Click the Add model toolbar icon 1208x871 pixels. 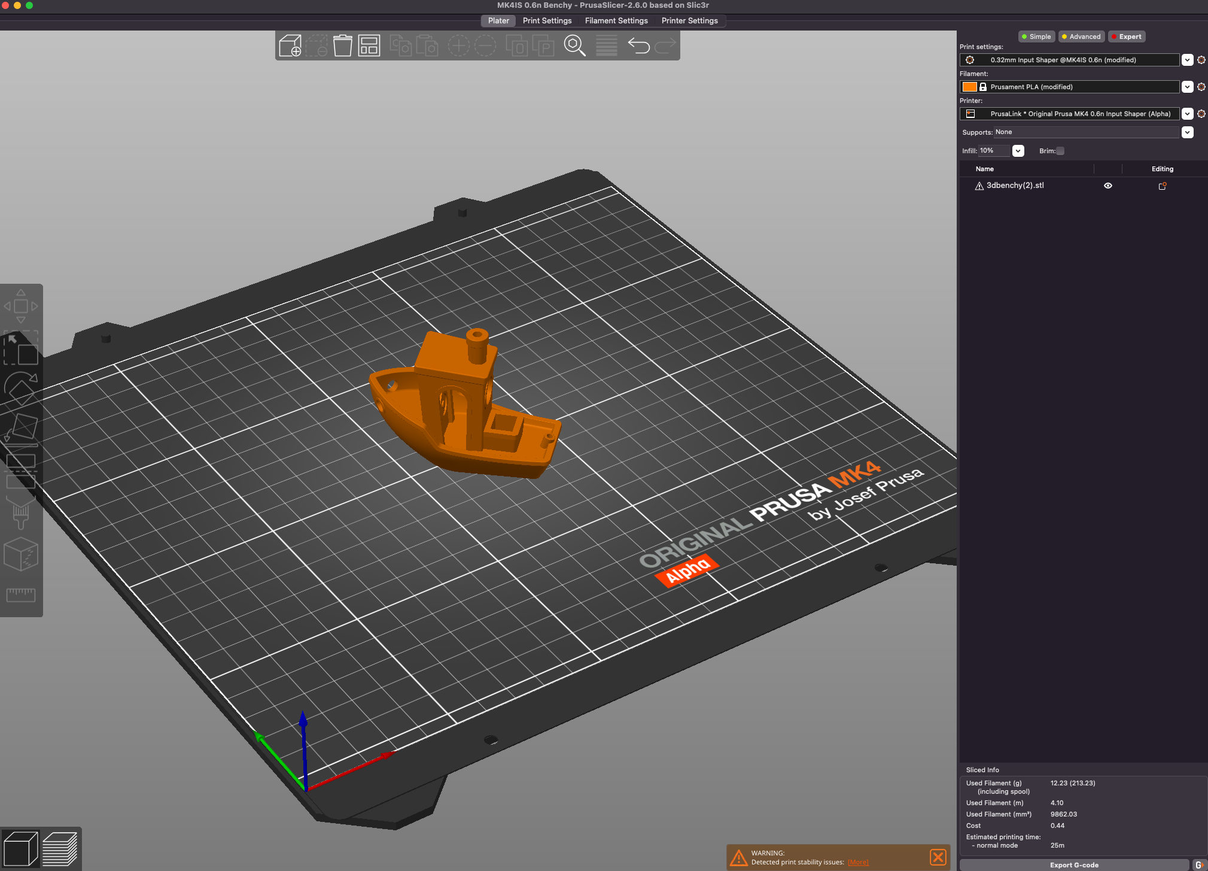click(x=290, y=45)
